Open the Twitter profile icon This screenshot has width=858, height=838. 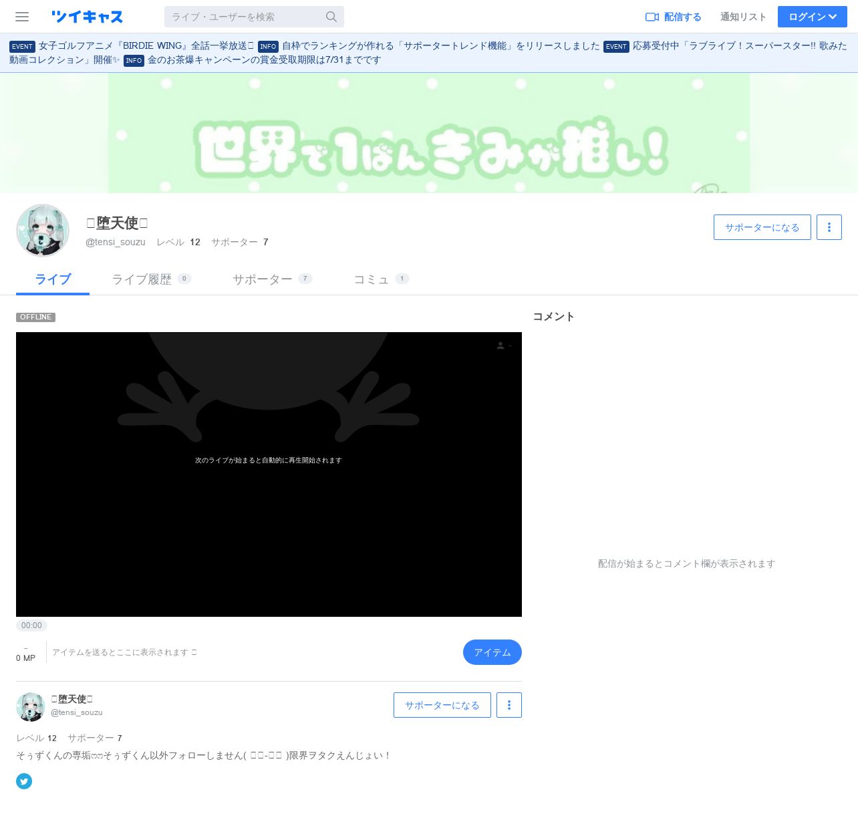coord(24,781)
